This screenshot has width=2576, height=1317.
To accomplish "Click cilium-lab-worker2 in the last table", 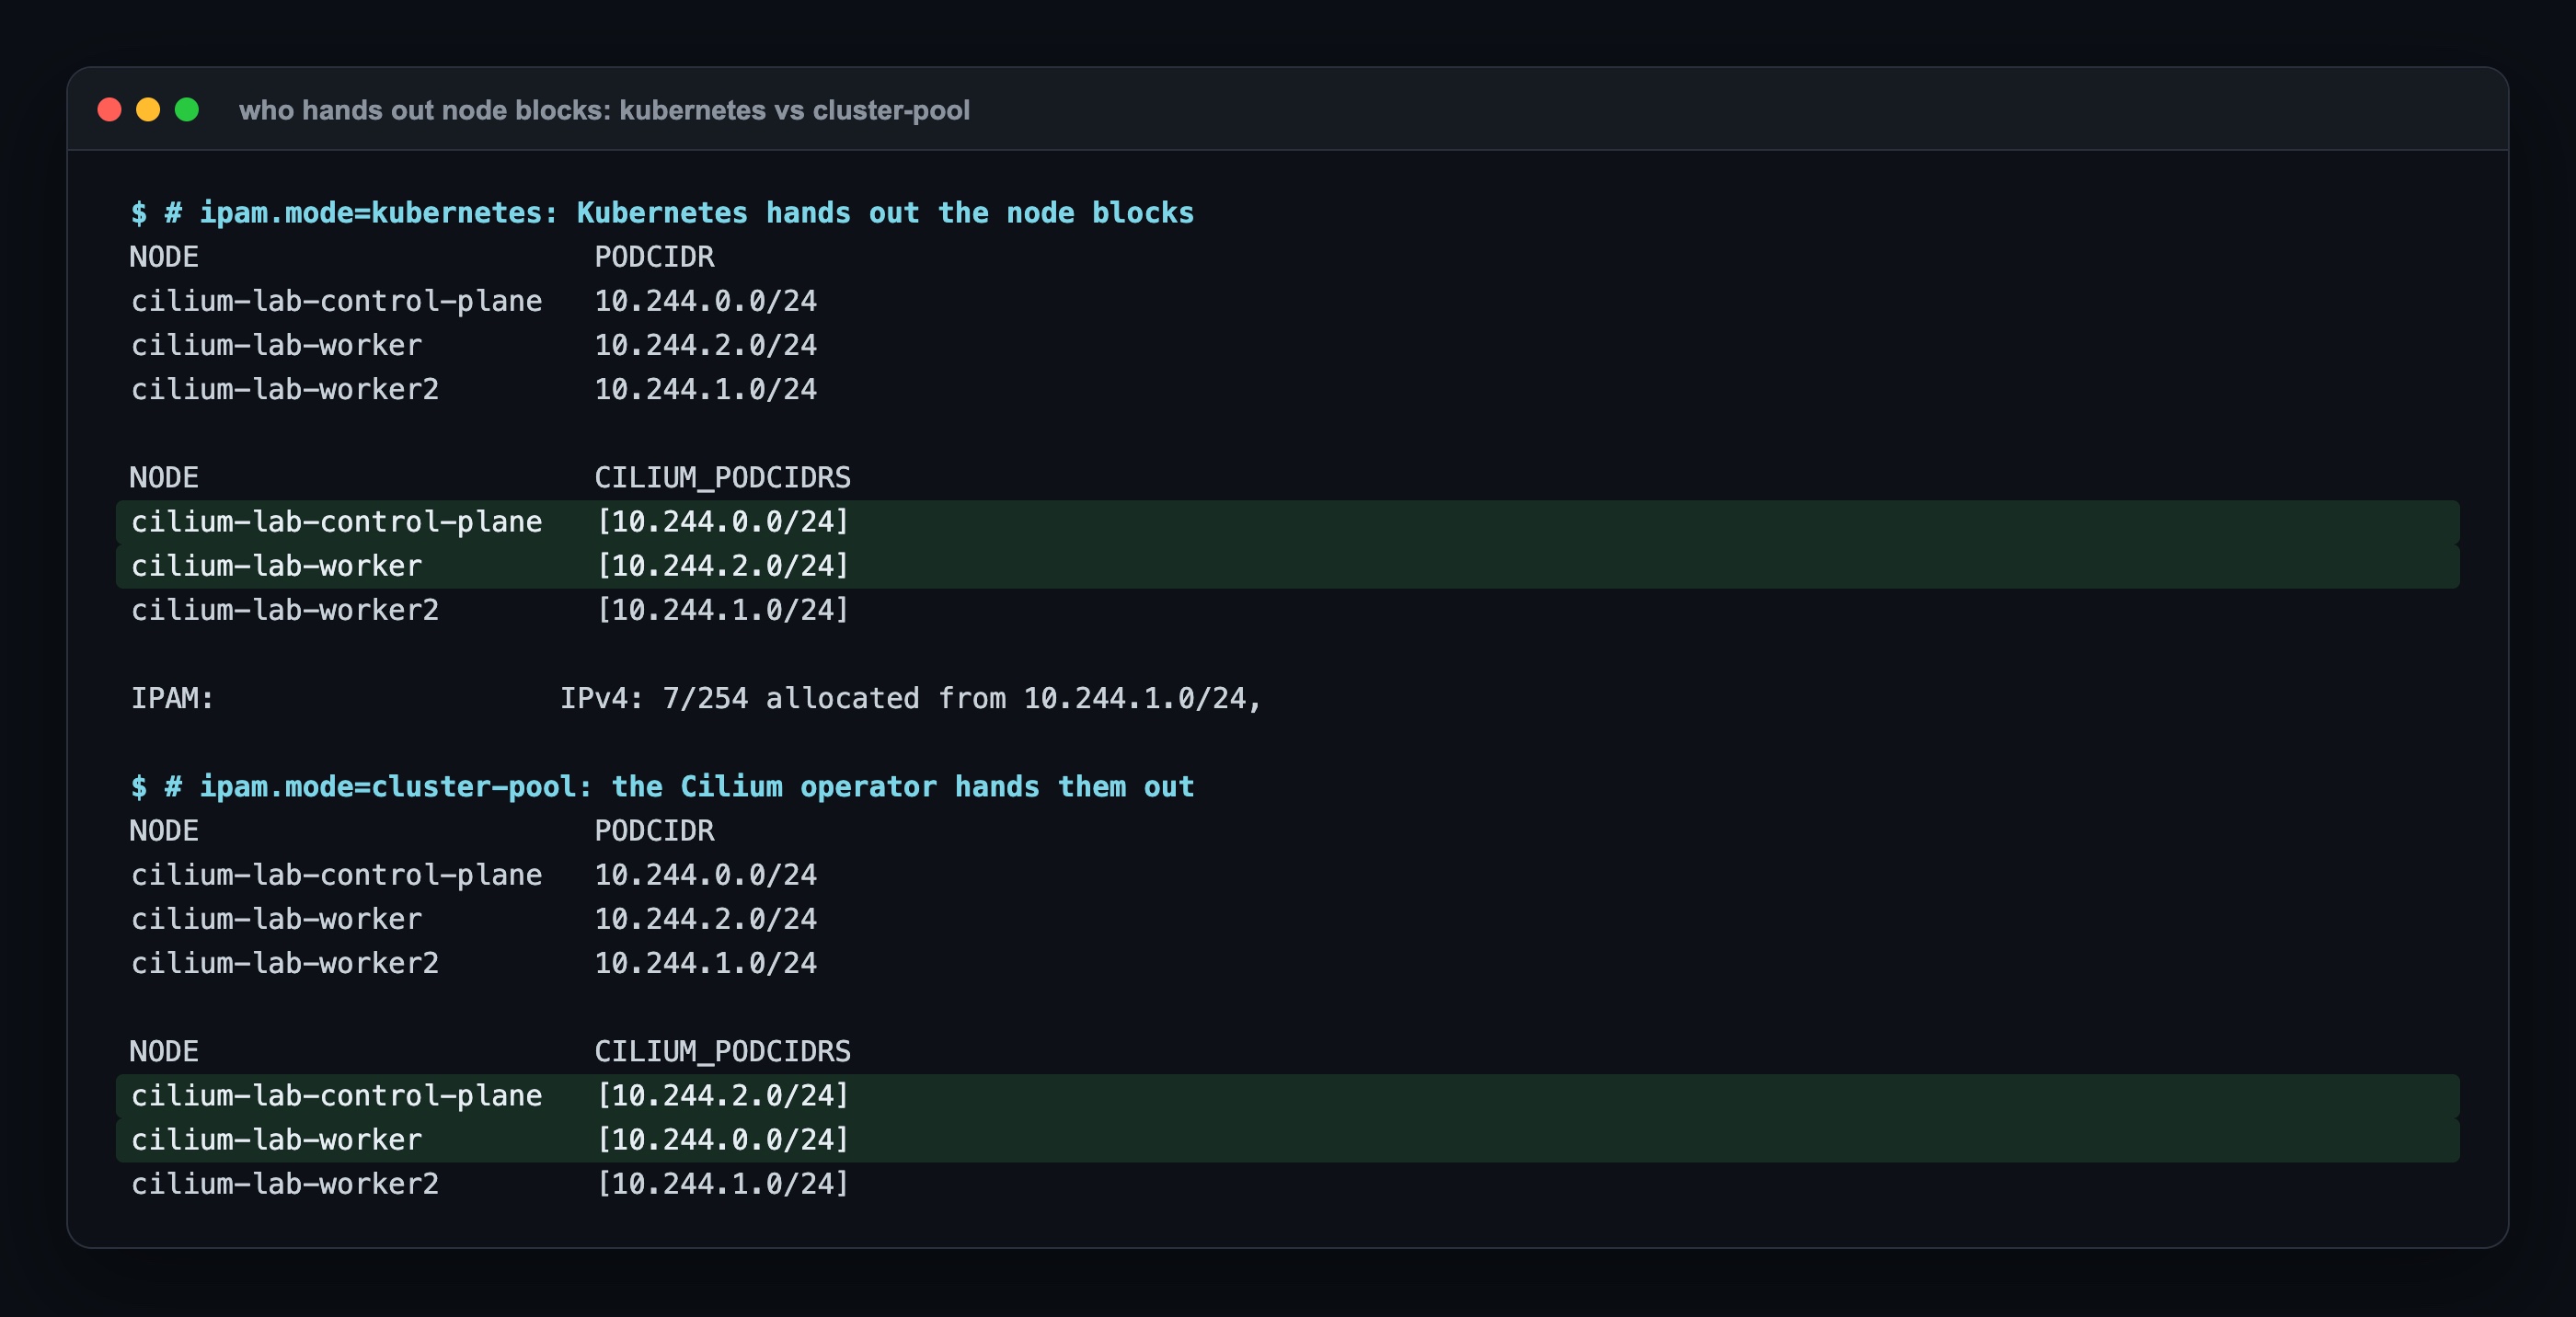I will [285, 1184].
